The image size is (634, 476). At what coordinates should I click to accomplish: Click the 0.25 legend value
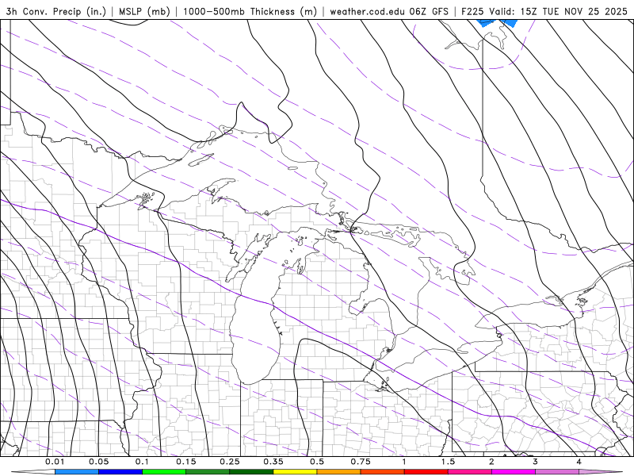click(x=230, y=462)
